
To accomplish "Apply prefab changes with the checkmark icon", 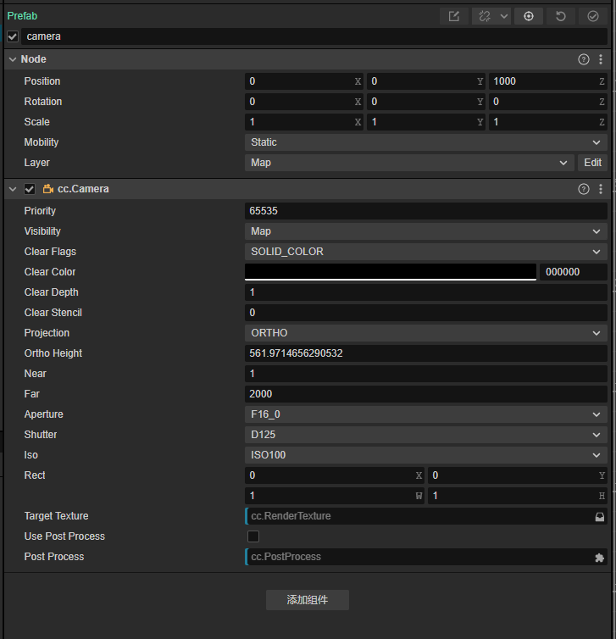I will tap(593, 16).
